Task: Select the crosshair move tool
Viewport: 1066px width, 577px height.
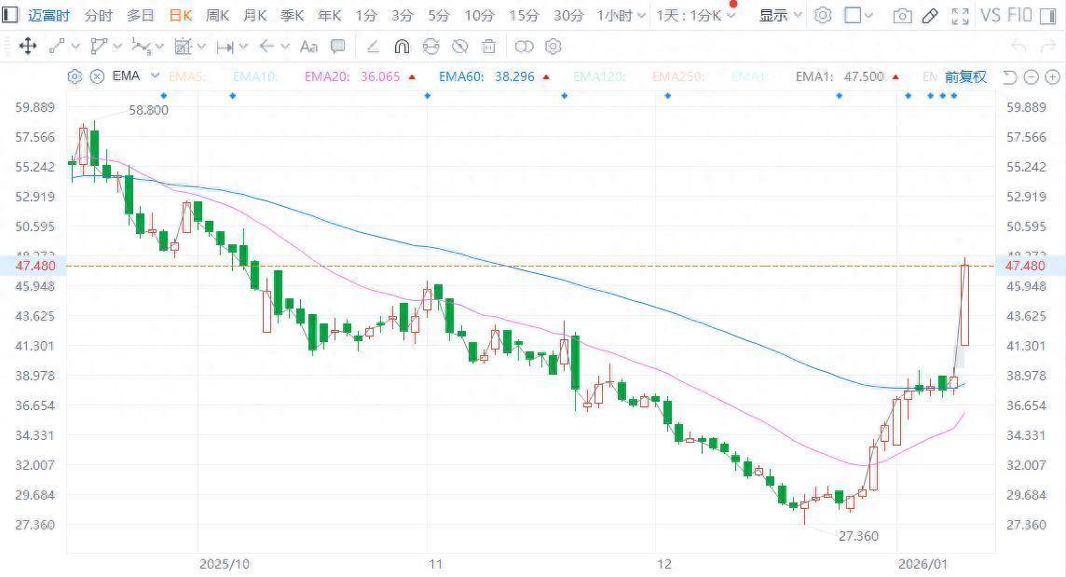Action: coord(27,47)
